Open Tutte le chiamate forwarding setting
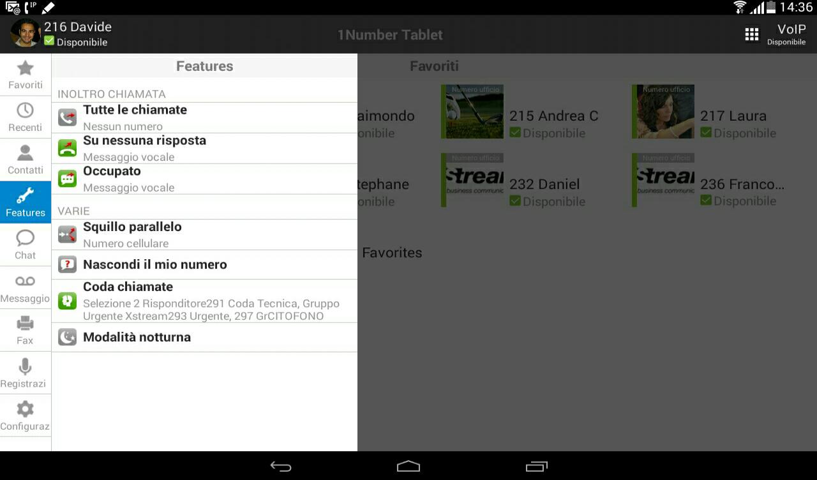 (x=204, y=117)
